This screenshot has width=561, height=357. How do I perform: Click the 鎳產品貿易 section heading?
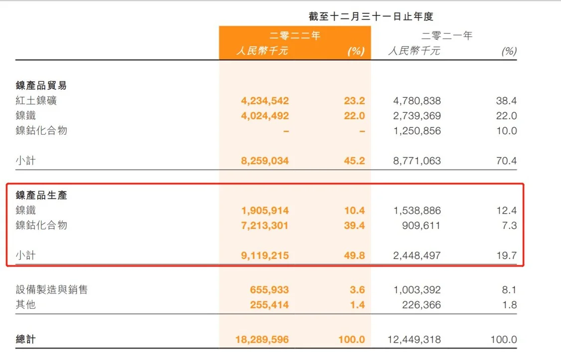[x=41, y=85]
